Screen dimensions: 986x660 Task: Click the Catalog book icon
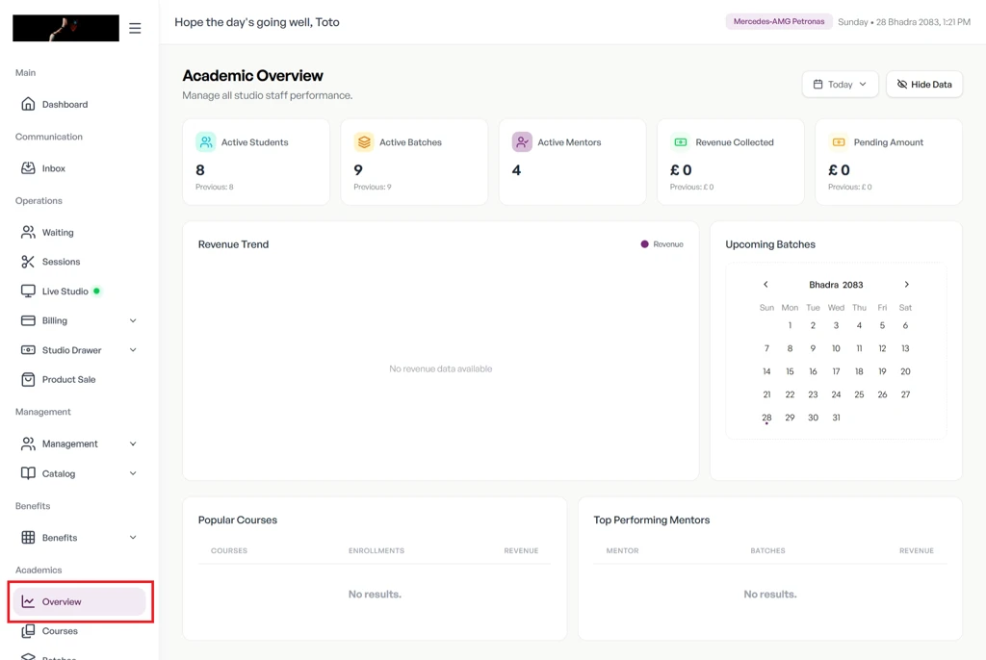pos(28,473)
